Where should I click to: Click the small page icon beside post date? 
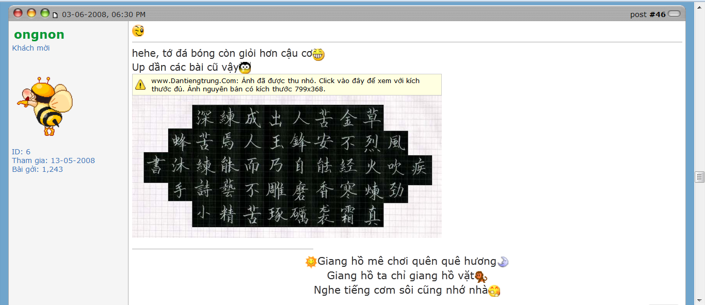coord(55,15)
